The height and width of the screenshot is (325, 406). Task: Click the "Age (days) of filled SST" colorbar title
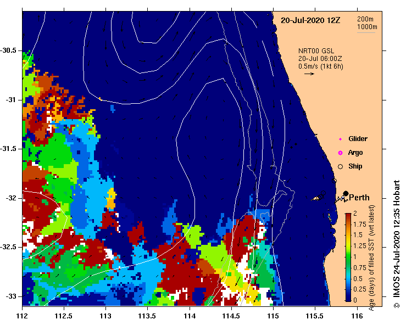click(x=371, y=258)
